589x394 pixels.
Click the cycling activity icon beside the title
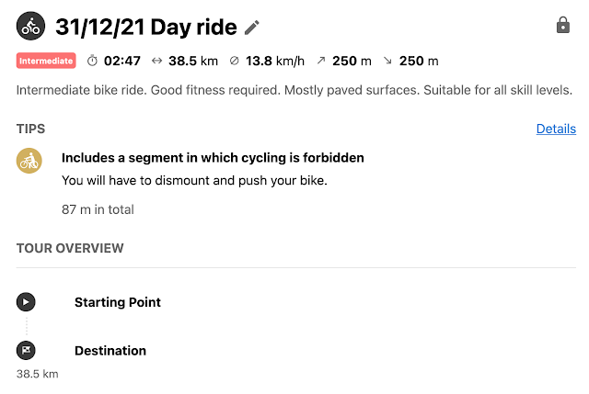[x=31, y=26]
